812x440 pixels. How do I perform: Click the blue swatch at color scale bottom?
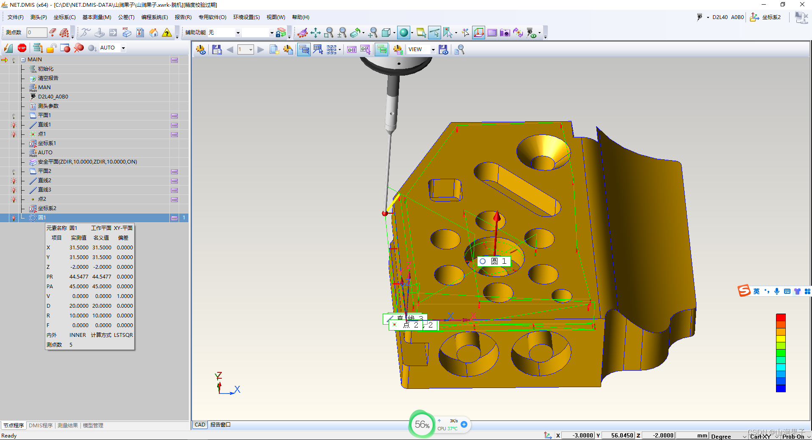tap(781, 388)
